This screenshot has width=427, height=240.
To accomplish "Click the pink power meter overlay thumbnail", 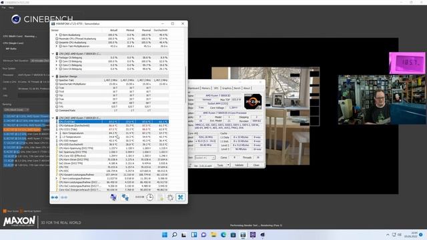I will tap(407, 63).
